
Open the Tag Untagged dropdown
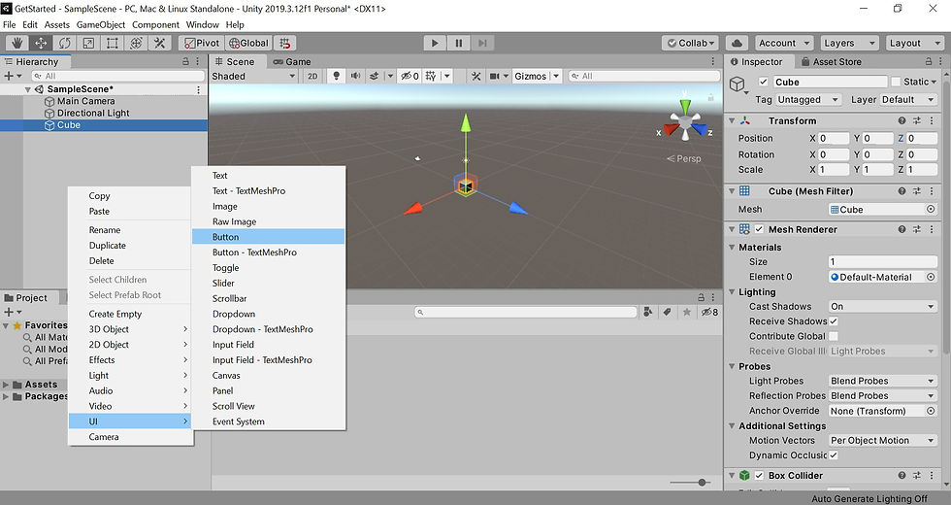tap(807, 99)
